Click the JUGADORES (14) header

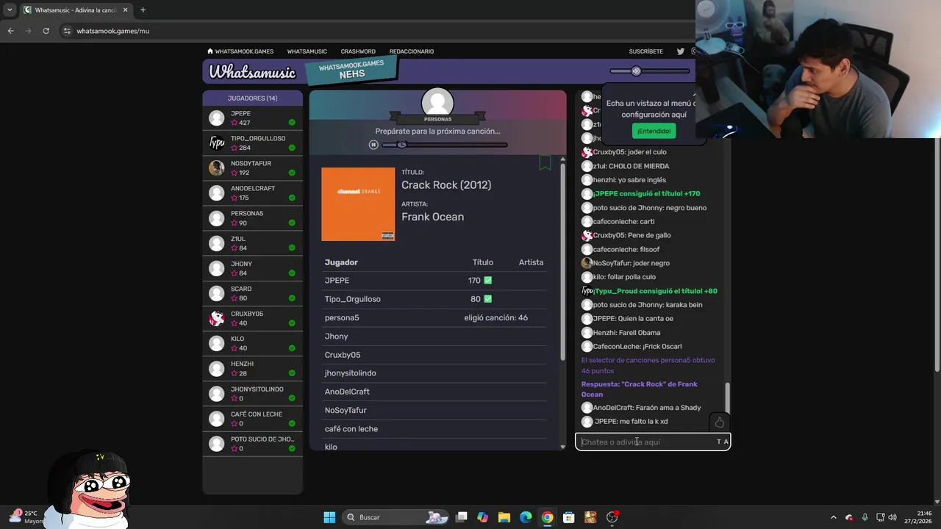(x=252, y=98)
